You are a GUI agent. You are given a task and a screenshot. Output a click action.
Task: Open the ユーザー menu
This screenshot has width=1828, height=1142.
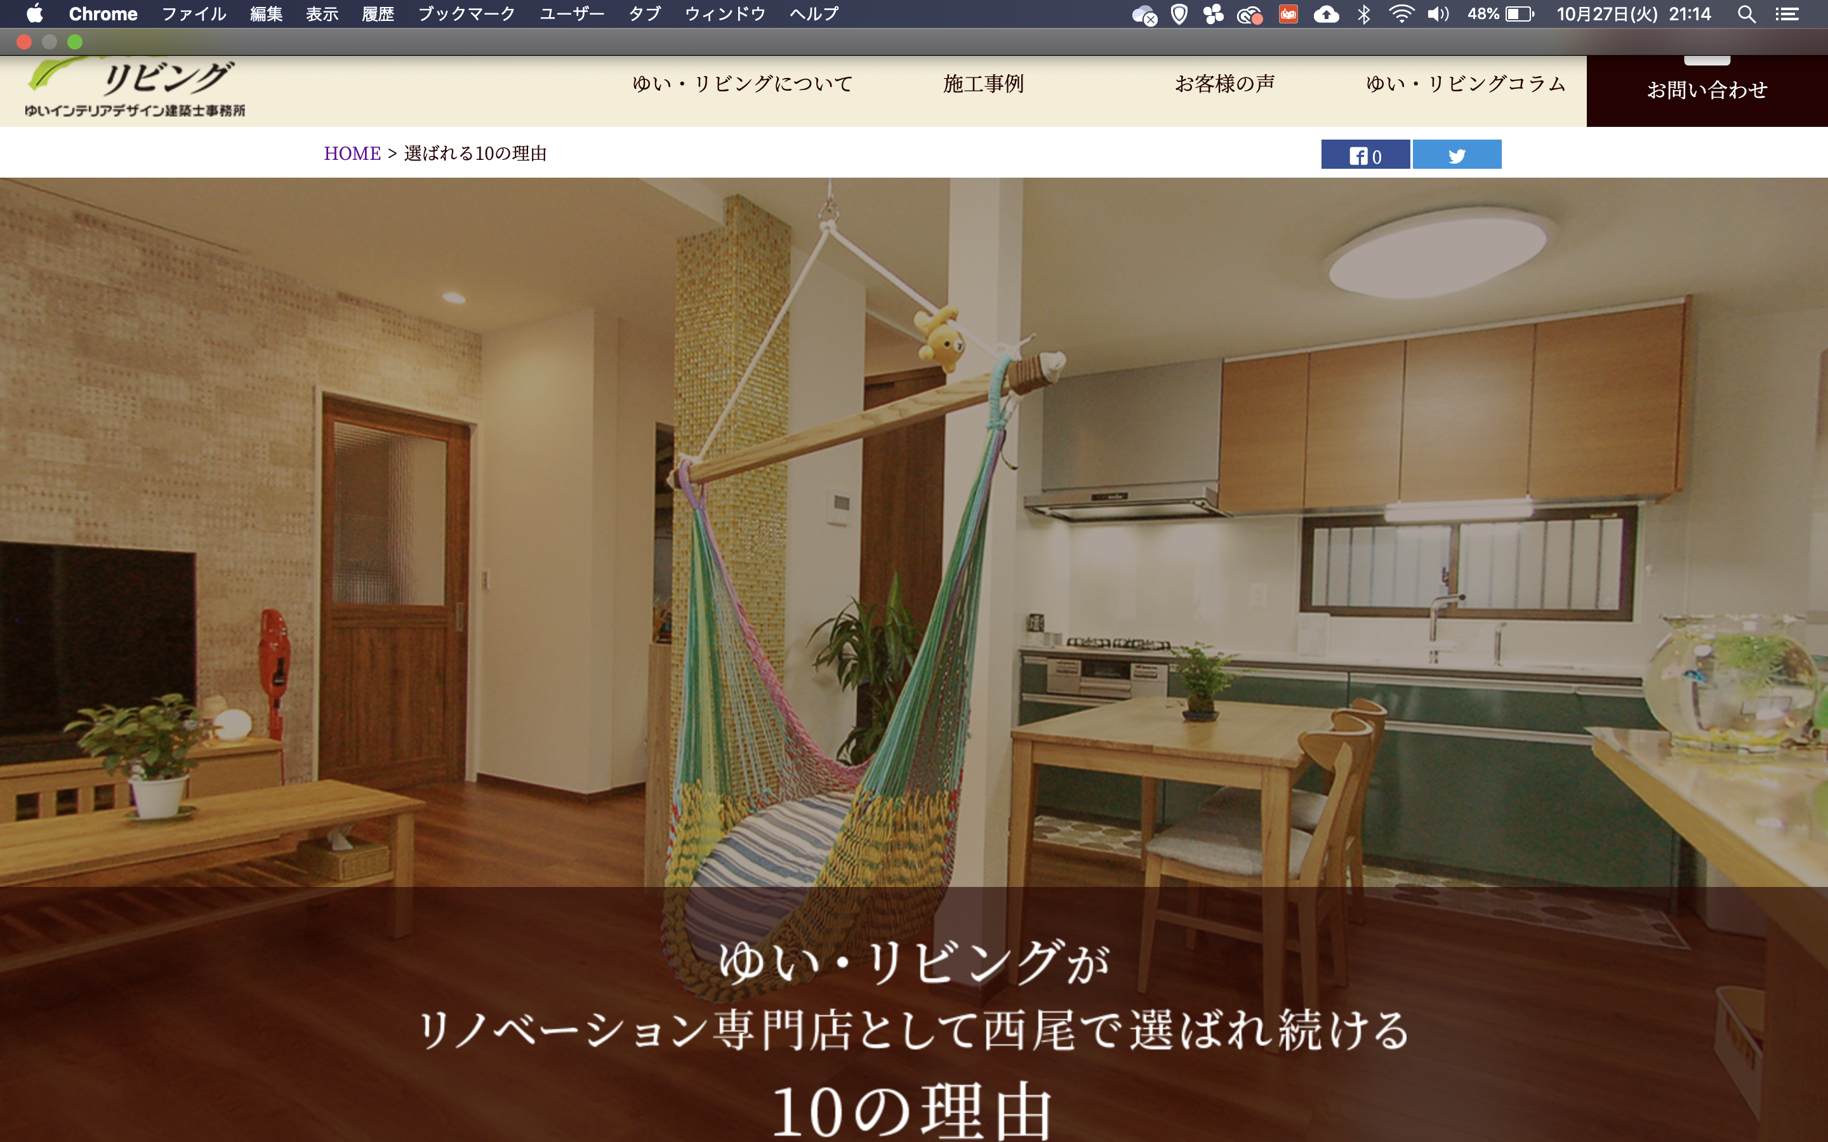572,13
